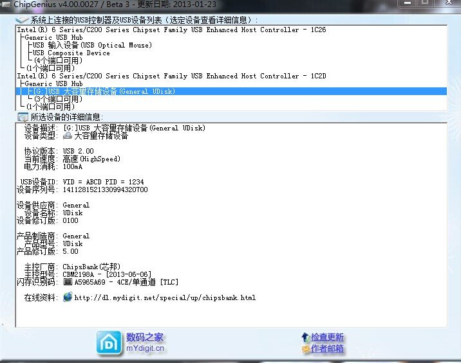Select the USB Optical Mouse input device

click(92, 45)
